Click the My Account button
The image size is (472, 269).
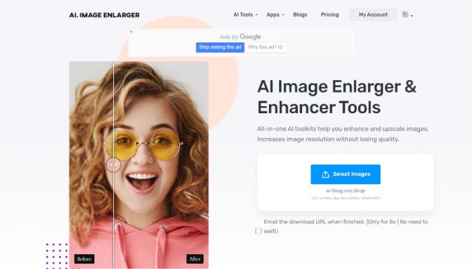tap(374, 15)
